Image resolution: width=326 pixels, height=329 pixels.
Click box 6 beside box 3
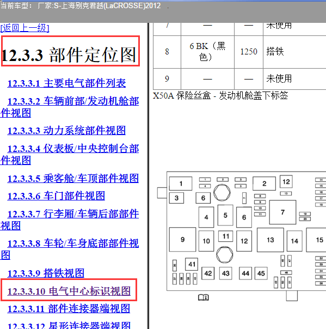[203, 198]
